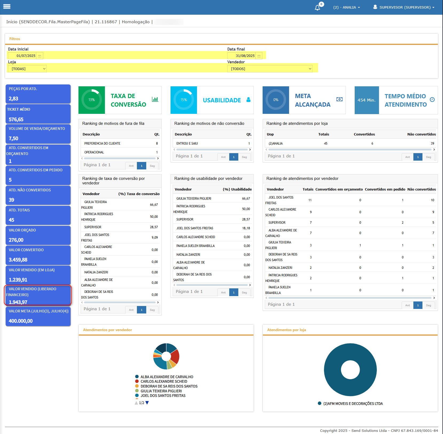443x434 pixels.
Task: Click the bar chart icon in Taxa de Conversão
Action: 155,99
